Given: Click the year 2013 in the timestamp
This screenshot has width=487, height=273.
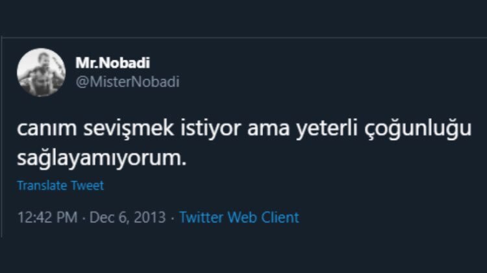Looking at the screenshot, I should [151, 217].
